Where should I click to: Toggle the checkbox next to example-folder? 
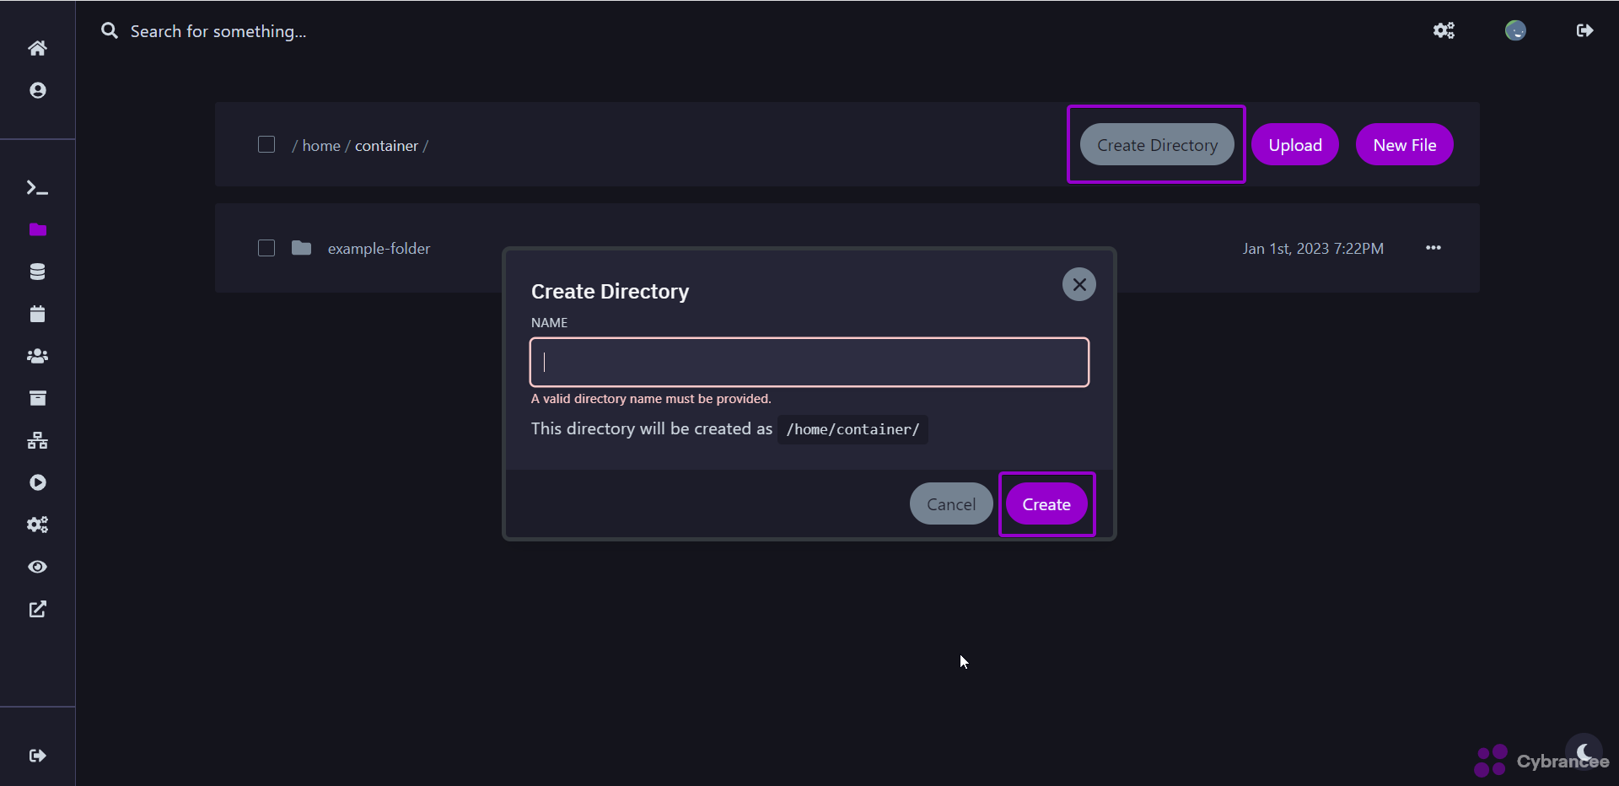tap(266, 248)
